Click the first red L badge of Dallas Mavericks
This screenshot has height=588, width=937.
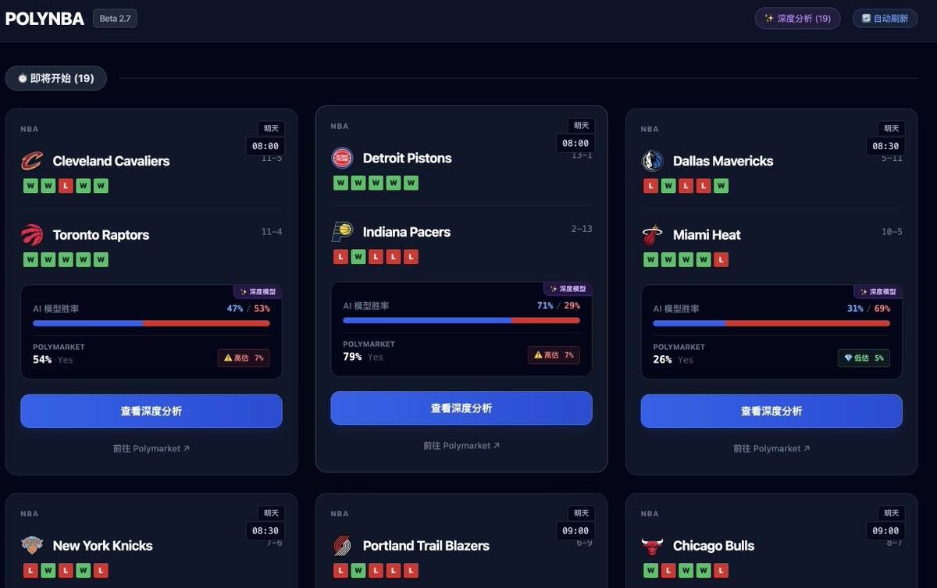650,186
